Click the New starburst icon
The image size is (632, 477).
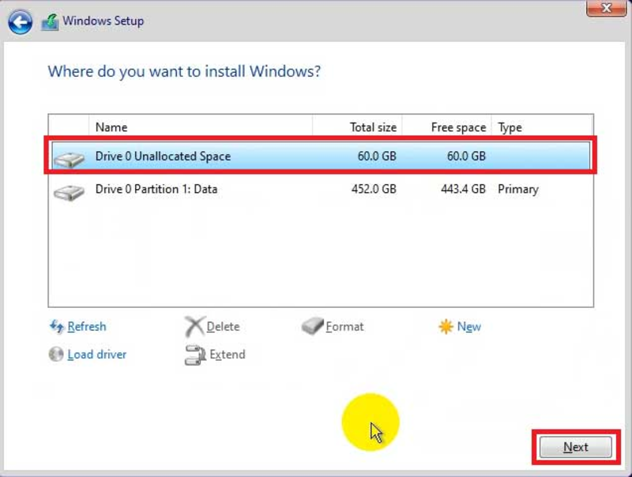446,327
